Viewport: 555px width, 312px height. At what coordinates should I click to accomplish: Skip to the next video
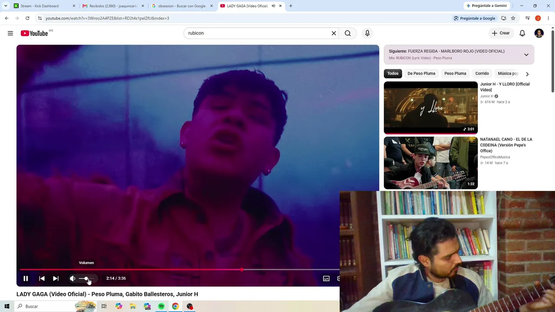(55, 279)
